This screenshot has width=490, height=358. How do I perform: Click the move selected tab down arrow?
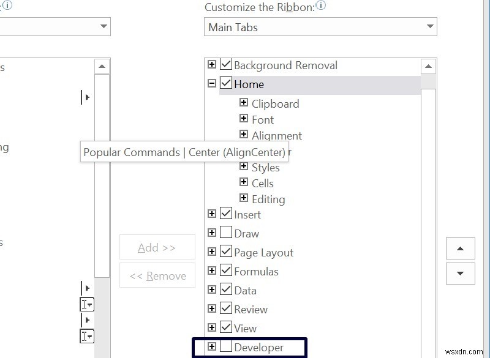[x=460, y=272]
